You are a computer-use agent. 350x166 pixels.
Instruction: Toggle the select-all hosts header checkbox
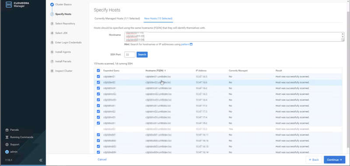[98, 70]
